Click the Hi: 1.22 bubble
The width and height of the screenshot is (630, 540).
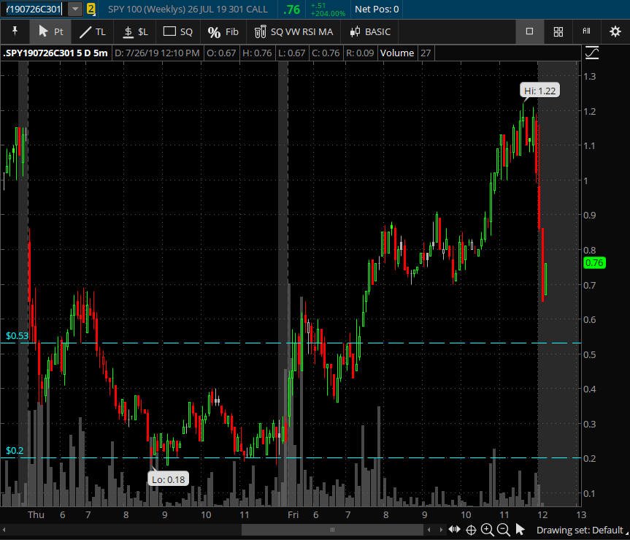pyautogui.click(x=539, y=91)
